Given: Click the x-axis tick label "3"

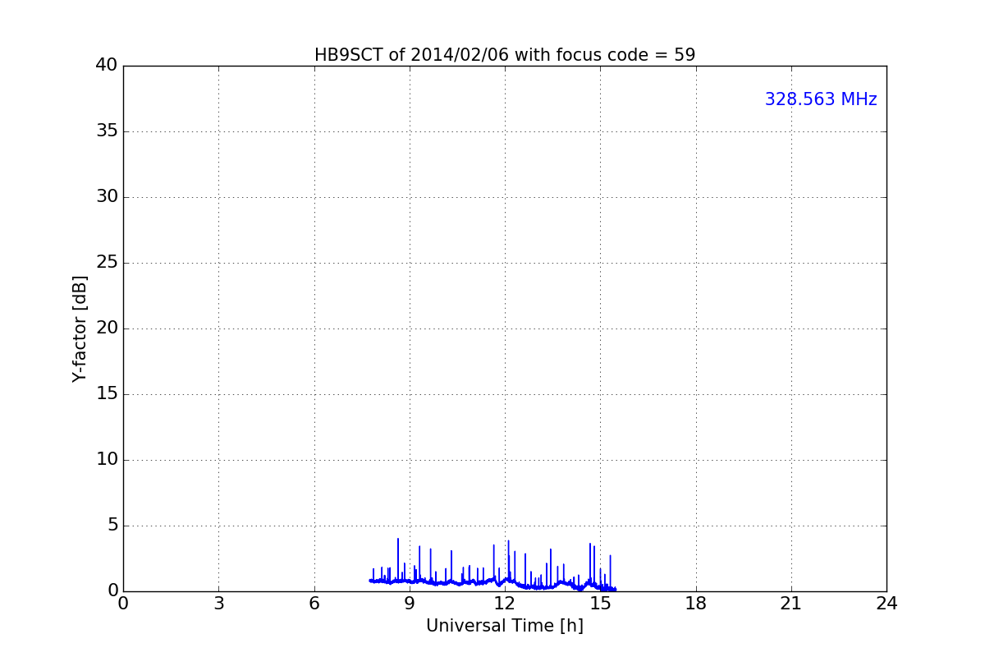Looking at the screenshot, I should tap(218, 604).
